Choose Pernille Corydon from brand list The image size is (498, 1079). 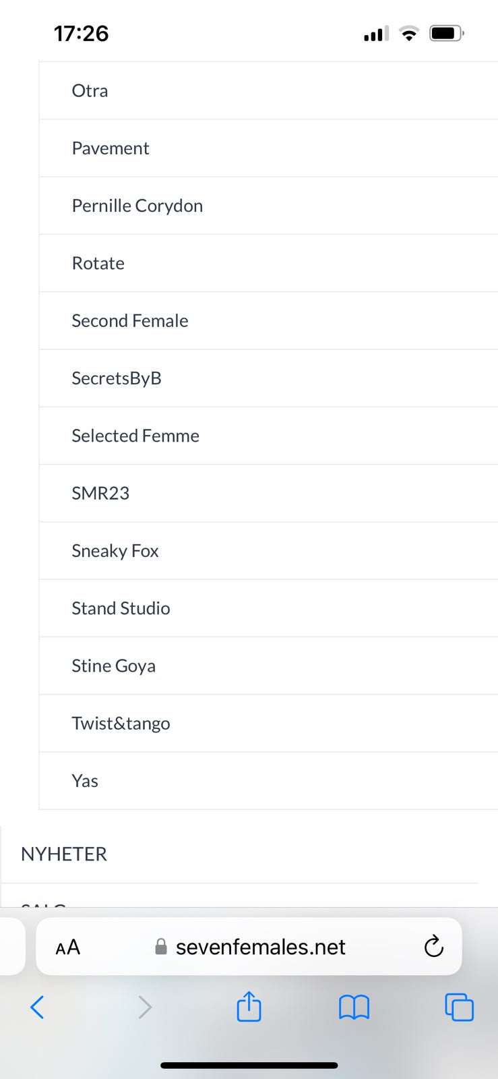coord(137,206)
